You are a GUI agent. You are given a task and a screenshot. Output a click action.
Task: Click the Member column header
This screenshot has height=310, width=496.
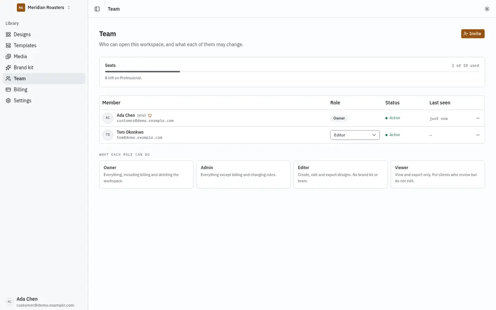[x=112, y=103]
